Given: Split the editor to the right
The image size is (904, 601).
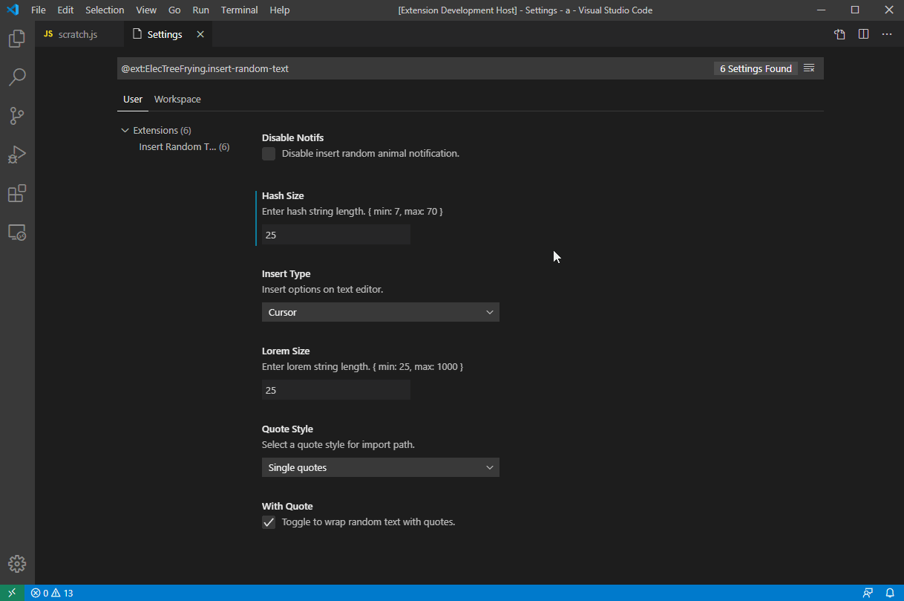Looking at the screenshot, I should click(863, 34).
